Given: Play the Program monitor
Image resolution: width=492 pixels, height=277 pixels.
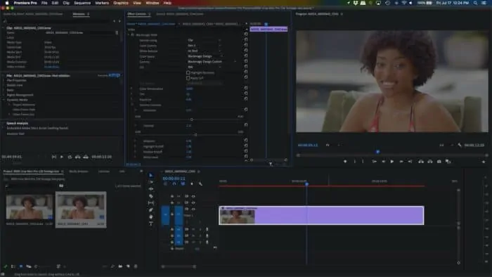Looking at the screenshot, I should (392, 162).
